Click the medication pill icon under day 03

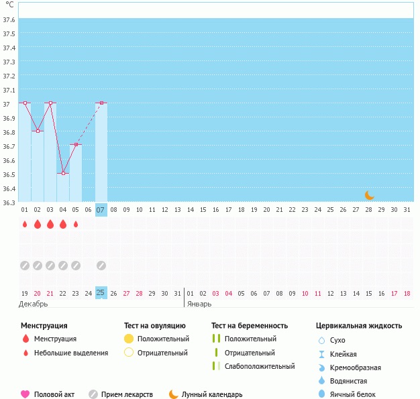(x=50, y=265)
